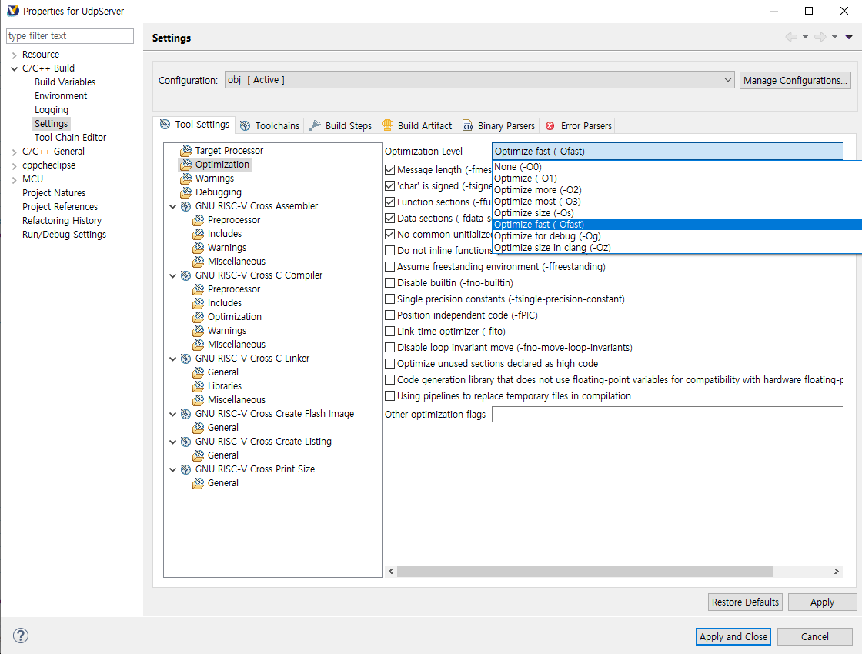862x654 pixels.
Task: Switch to the Build Artifact tab
Action: pyautogui.click(x=417, y=126)
